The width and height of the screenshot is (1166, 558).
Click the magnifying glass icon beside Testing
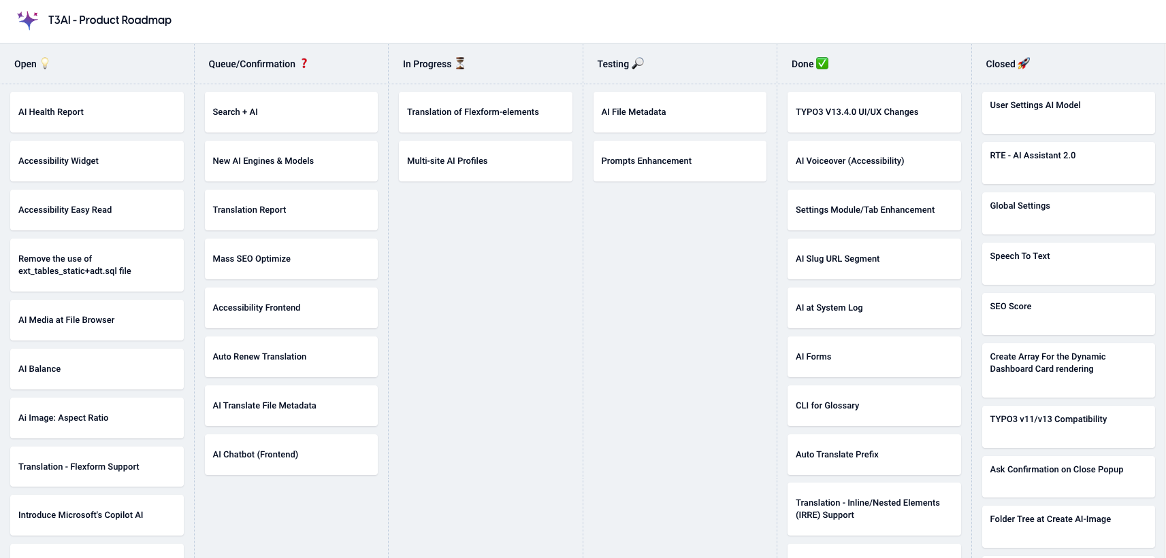[x=638, y=63]
